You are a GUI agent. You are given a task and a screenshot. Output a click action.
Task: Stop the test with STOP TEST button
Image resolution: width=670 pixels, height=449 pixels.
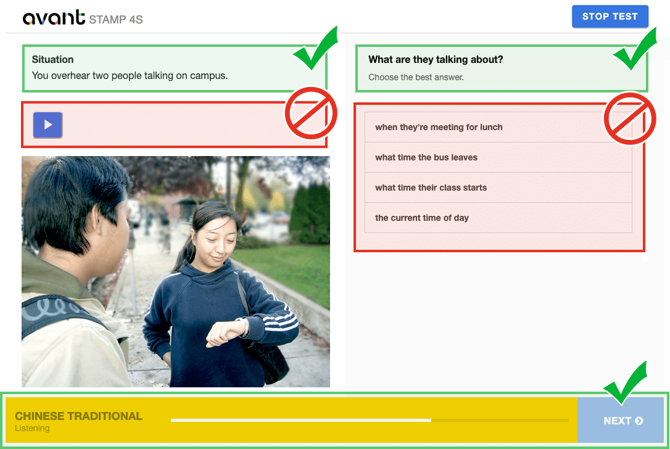click(610, 17)
